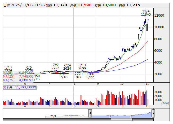Click the 10000 price axis label
The width and height of the screenshot is (173, 124).
[159, 27]
